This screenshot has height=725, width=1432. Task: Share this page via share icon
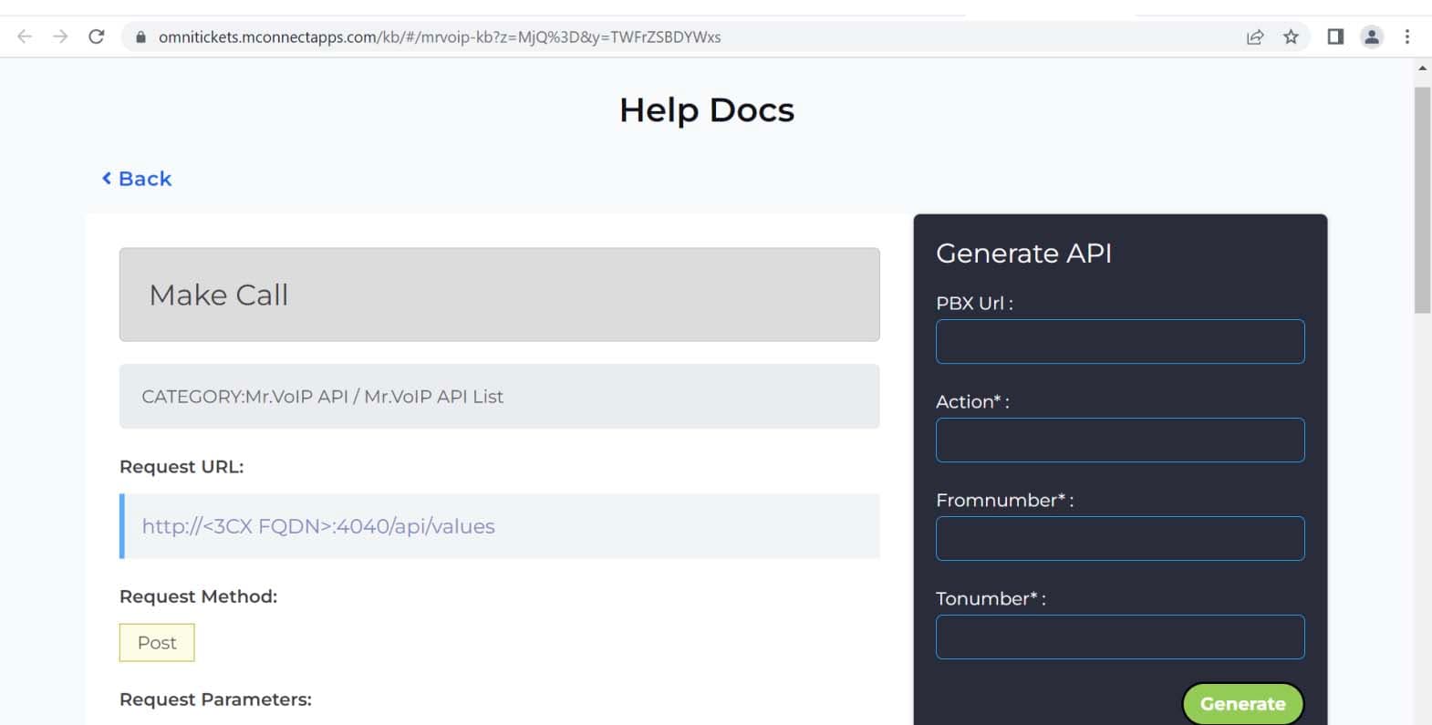[x=1255, y=36]
